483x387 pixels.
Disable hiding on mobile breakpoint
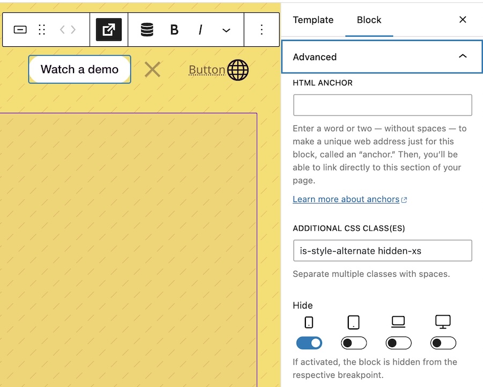point(309,343)
